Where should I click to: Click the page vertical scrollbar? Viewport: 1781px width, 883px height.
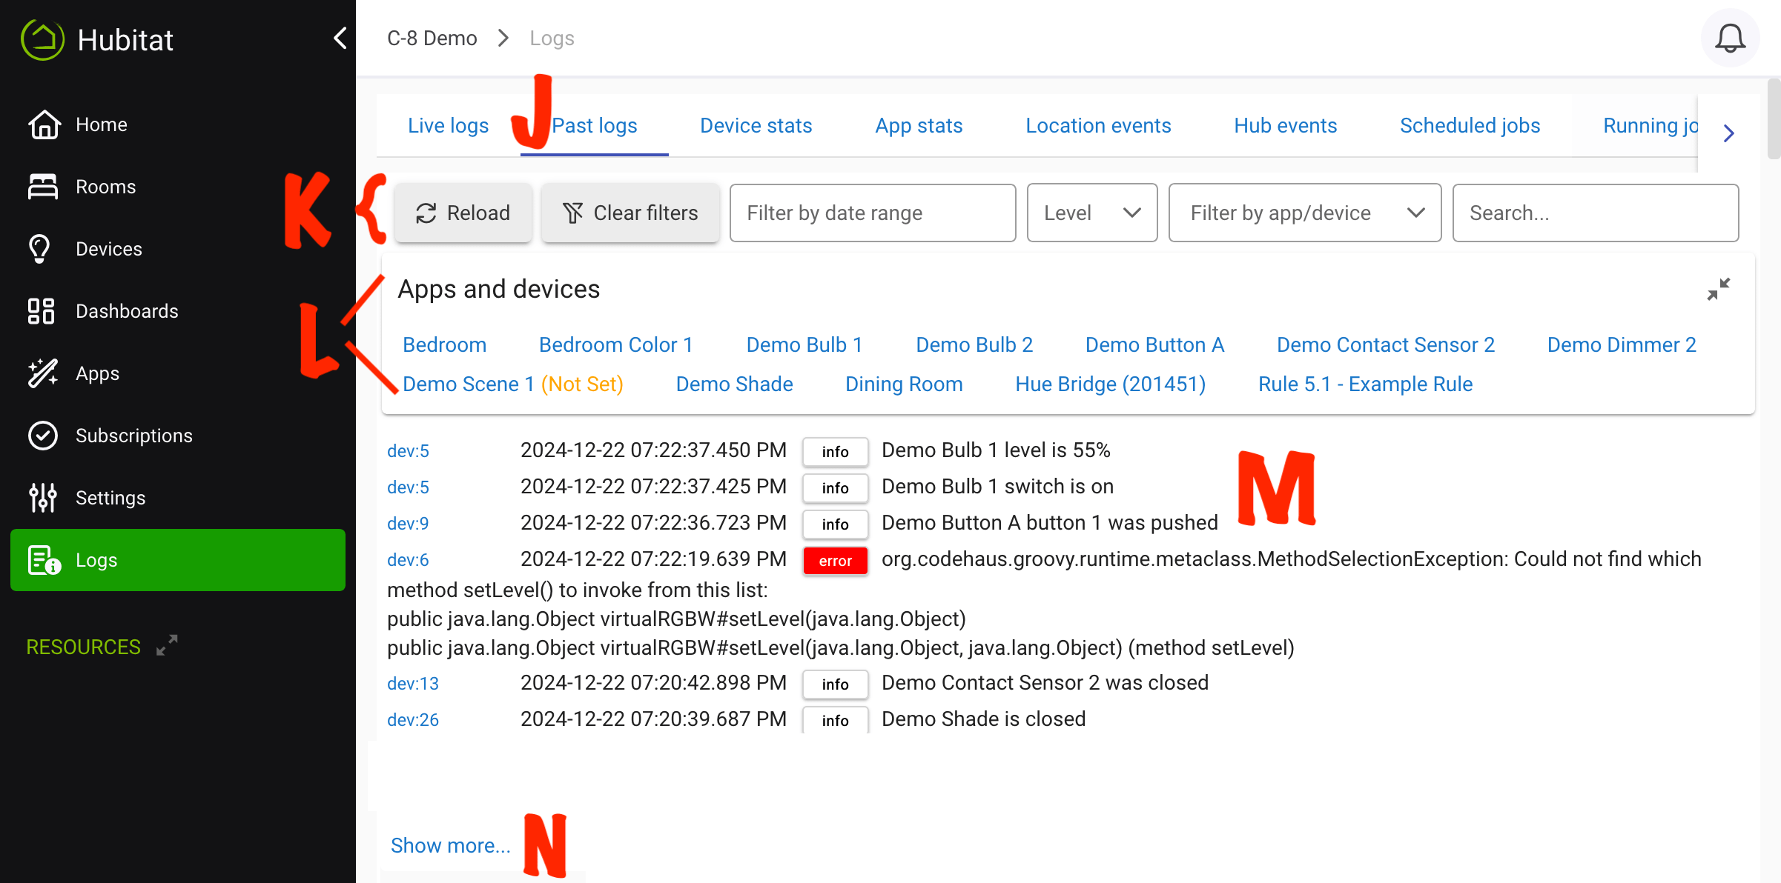coord(1774,119)
